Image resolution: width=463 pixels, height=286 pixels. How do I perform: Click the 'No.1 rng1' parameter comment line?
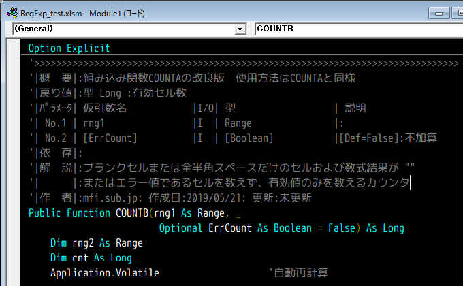pyautogui.click(x=187, y=123)
